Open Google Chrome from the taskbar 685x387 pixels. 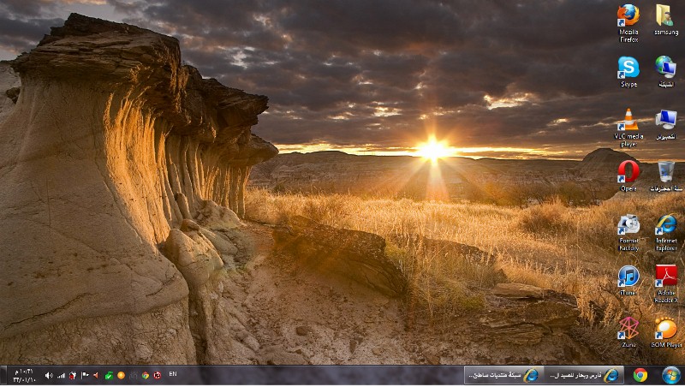coord(640,375)
